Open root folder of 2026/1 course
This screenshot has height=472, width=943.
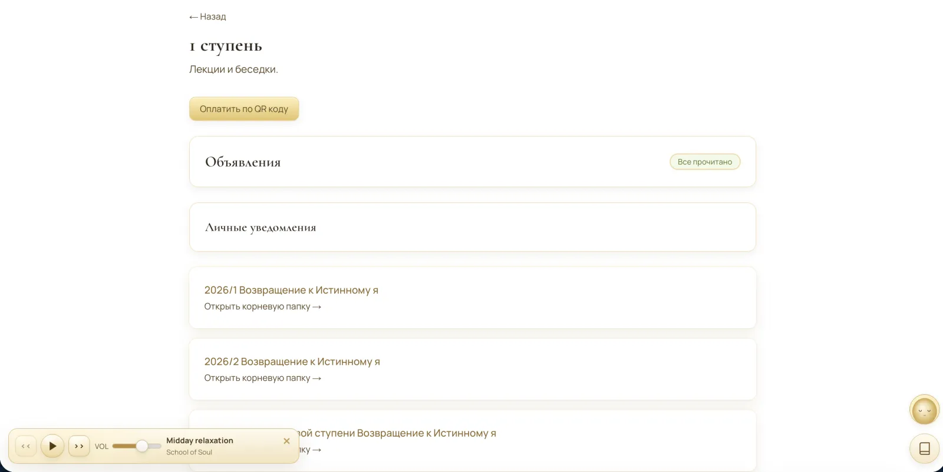[263, 307]
